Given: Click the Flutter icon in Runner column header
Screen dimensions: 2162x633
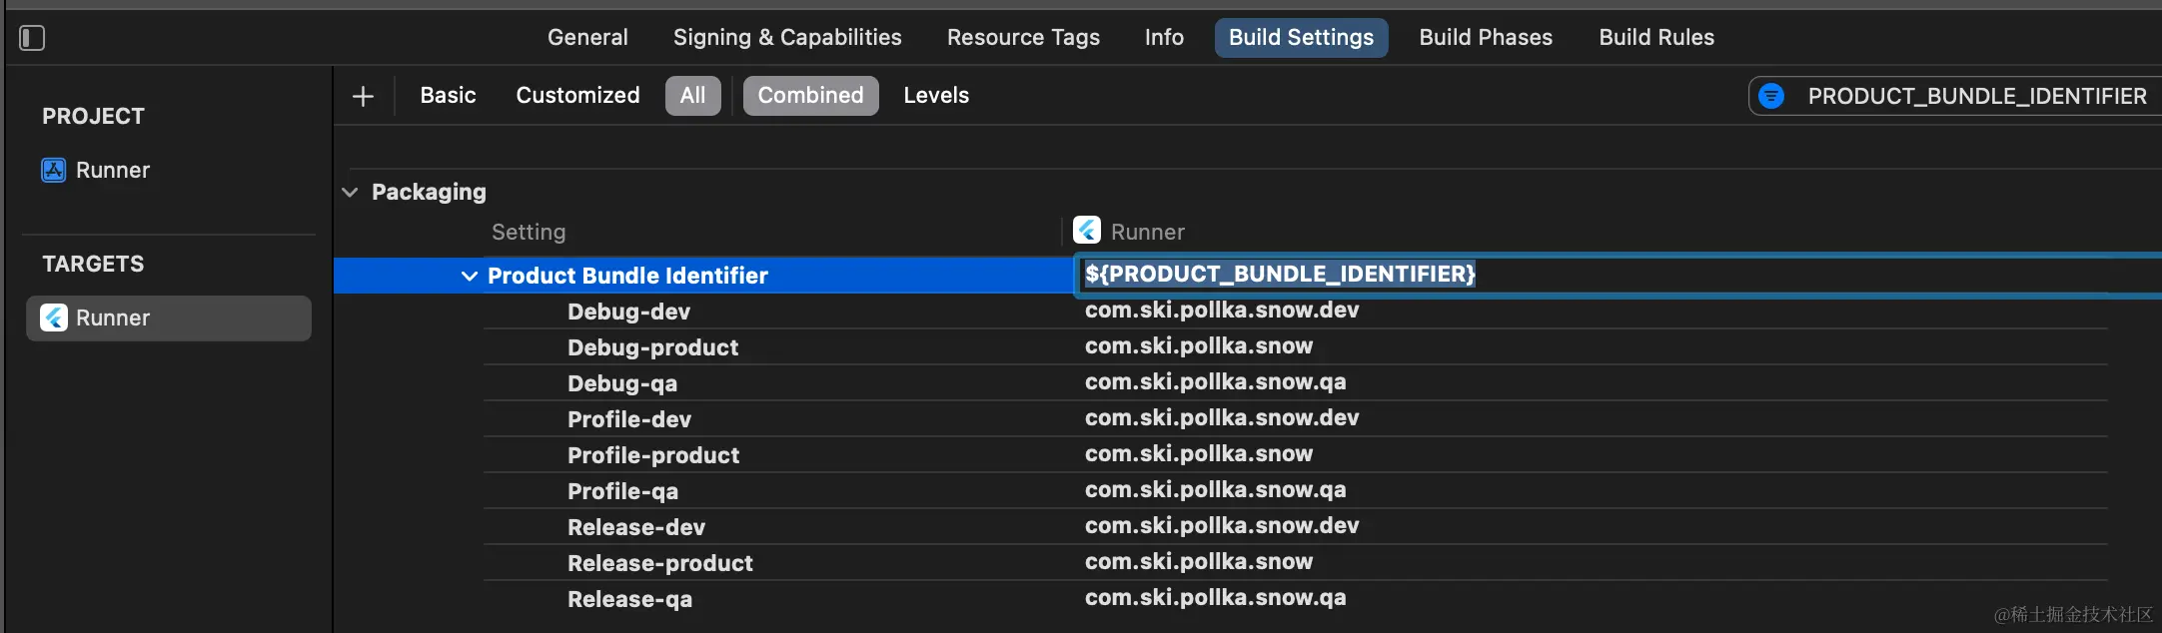Looking at the screenshot, I should tap(1087, 231).
